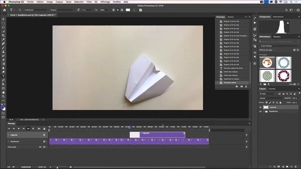The width and height of the screenshot is (301, 169).
Task: Create new snapshot camera icon in History
Action: pos(241,86)
